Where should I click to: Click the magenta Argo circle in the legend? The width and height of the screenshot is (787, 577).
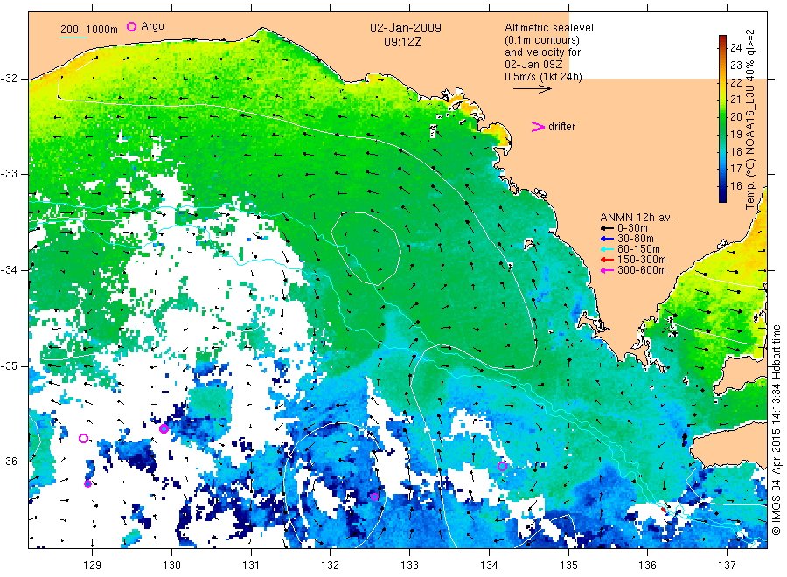(x=131, y=26)
